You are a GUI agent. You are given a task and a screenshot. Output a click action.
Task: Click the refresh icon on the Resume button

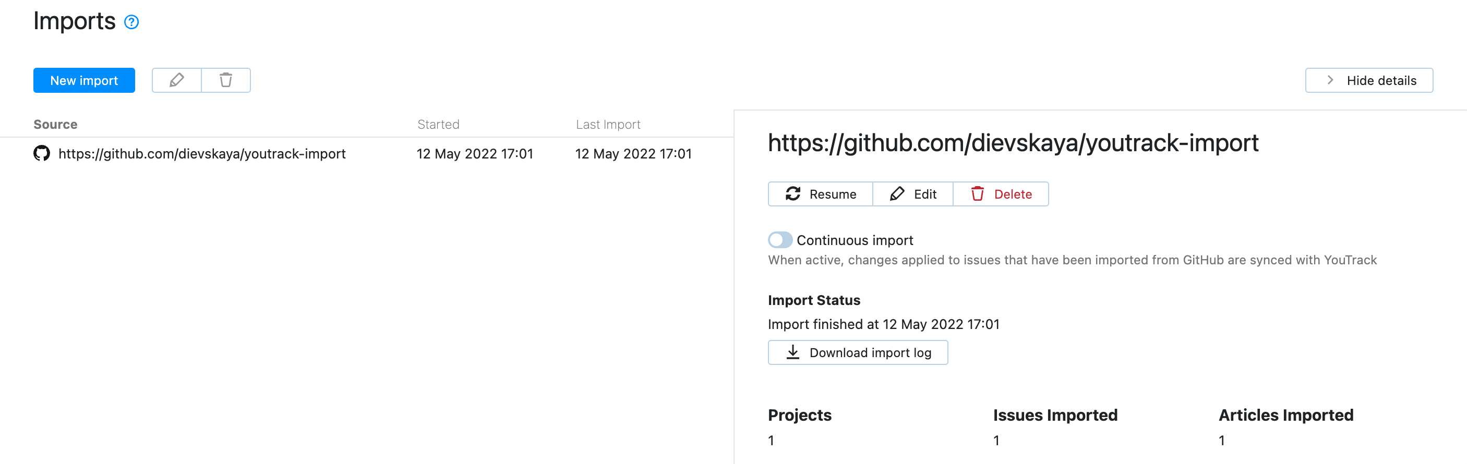click(x=793, y=193)
